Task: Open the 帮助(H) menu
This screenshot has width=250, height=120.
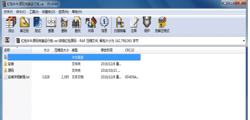Action: click(77, 12)
